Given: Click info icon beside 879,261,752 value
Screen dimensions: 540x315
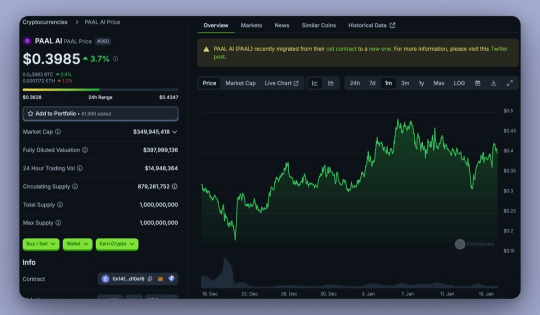Looking at the screenshot, I should point(174,186).
